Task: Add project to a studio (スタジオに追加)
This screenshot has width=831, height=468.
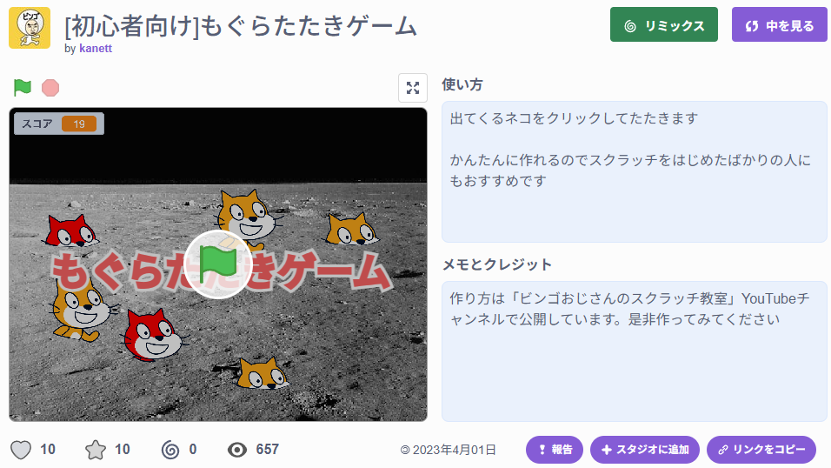Action: click(x=644, y=450)
